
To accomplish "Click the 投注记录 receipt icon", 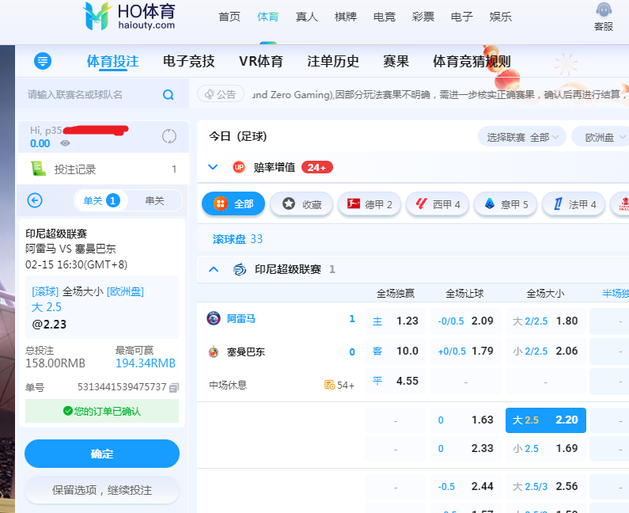I will [37, 169].
